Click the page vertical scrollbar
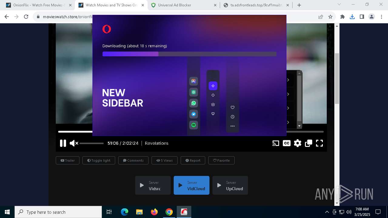This screenshot has width=388, height=218. point(337,78)
